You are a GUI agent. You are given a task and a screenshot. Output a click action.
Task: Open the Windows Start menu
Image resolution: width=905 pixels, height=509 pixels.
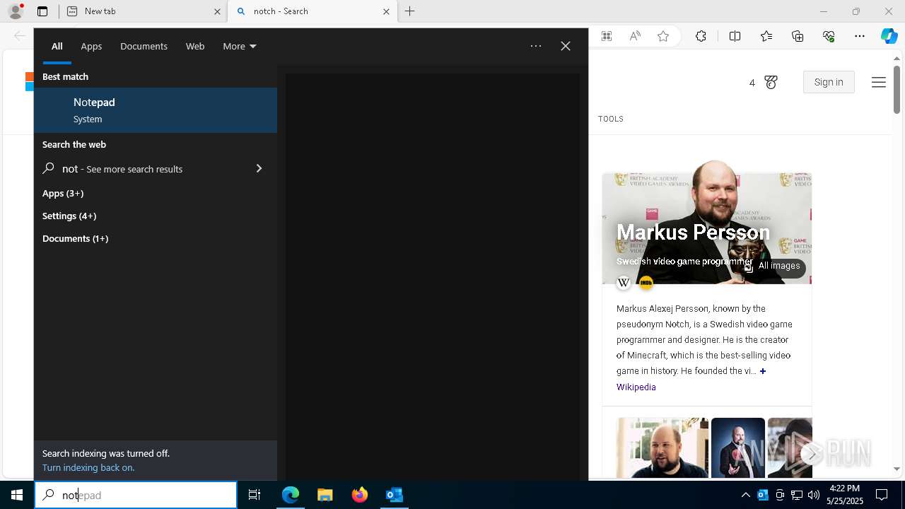click(17, 495)
